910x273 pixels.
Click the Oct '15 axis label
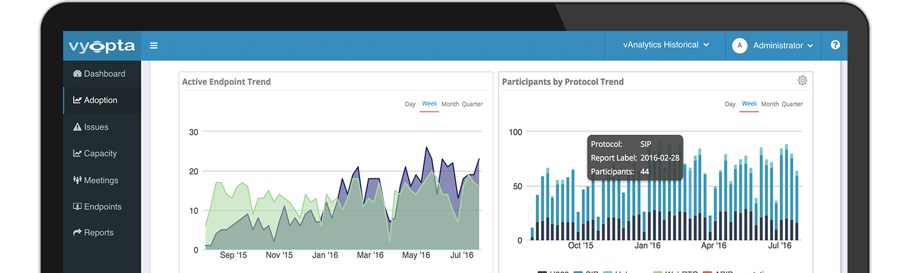point(581,246)
